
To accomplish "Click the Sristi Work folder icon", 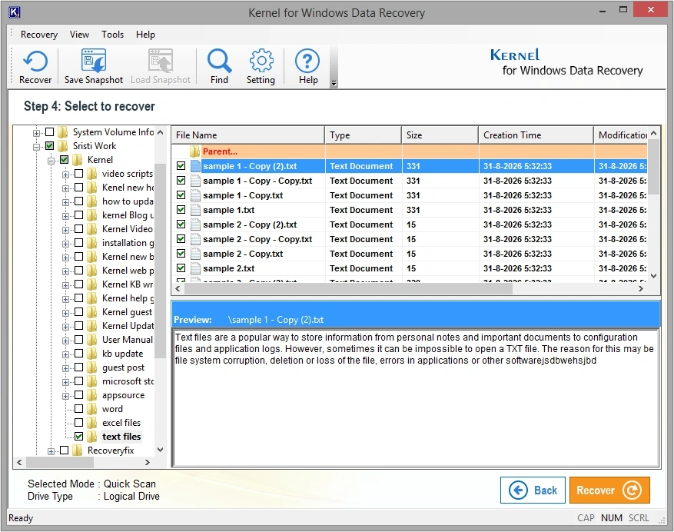I will (63, 146).
